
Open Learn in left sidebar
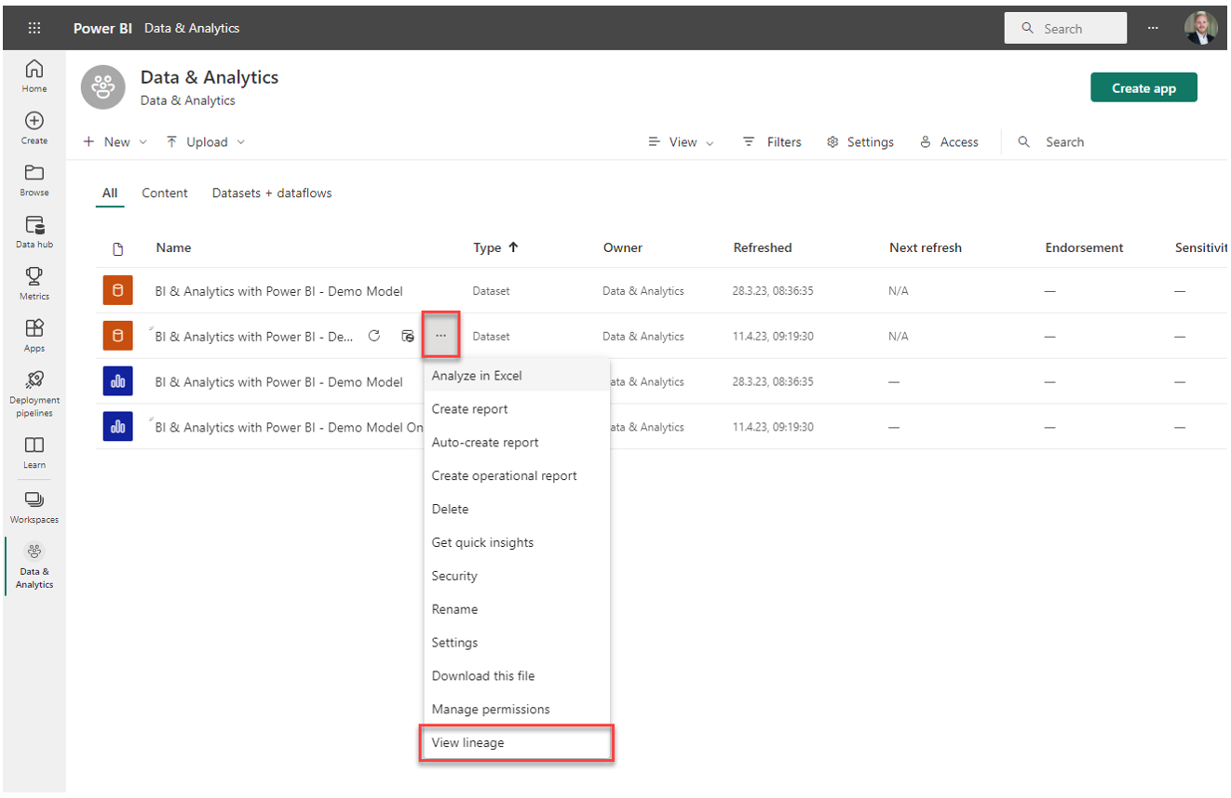[x=34, y=453]
